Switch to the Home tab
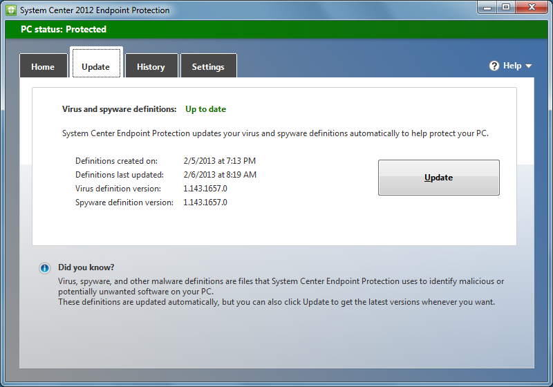The image size is (553, 387). [44, 66]
